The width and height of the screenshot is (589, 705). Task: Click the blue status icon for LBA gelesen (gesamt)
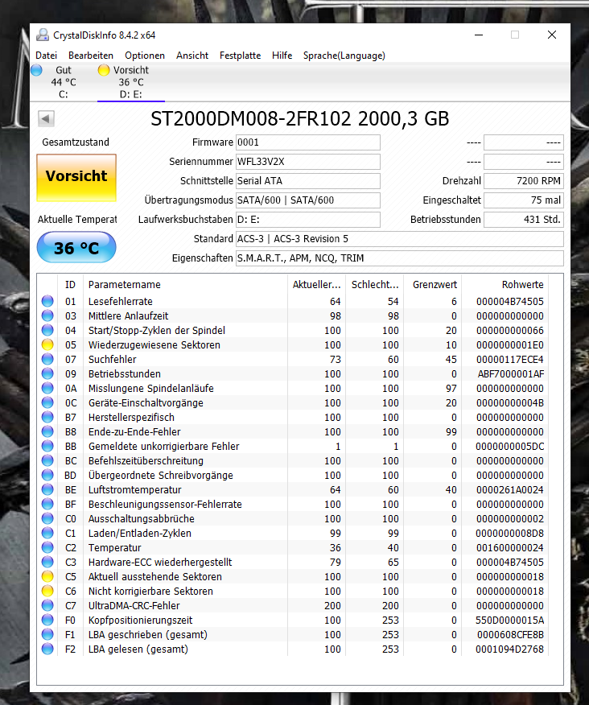47,649
